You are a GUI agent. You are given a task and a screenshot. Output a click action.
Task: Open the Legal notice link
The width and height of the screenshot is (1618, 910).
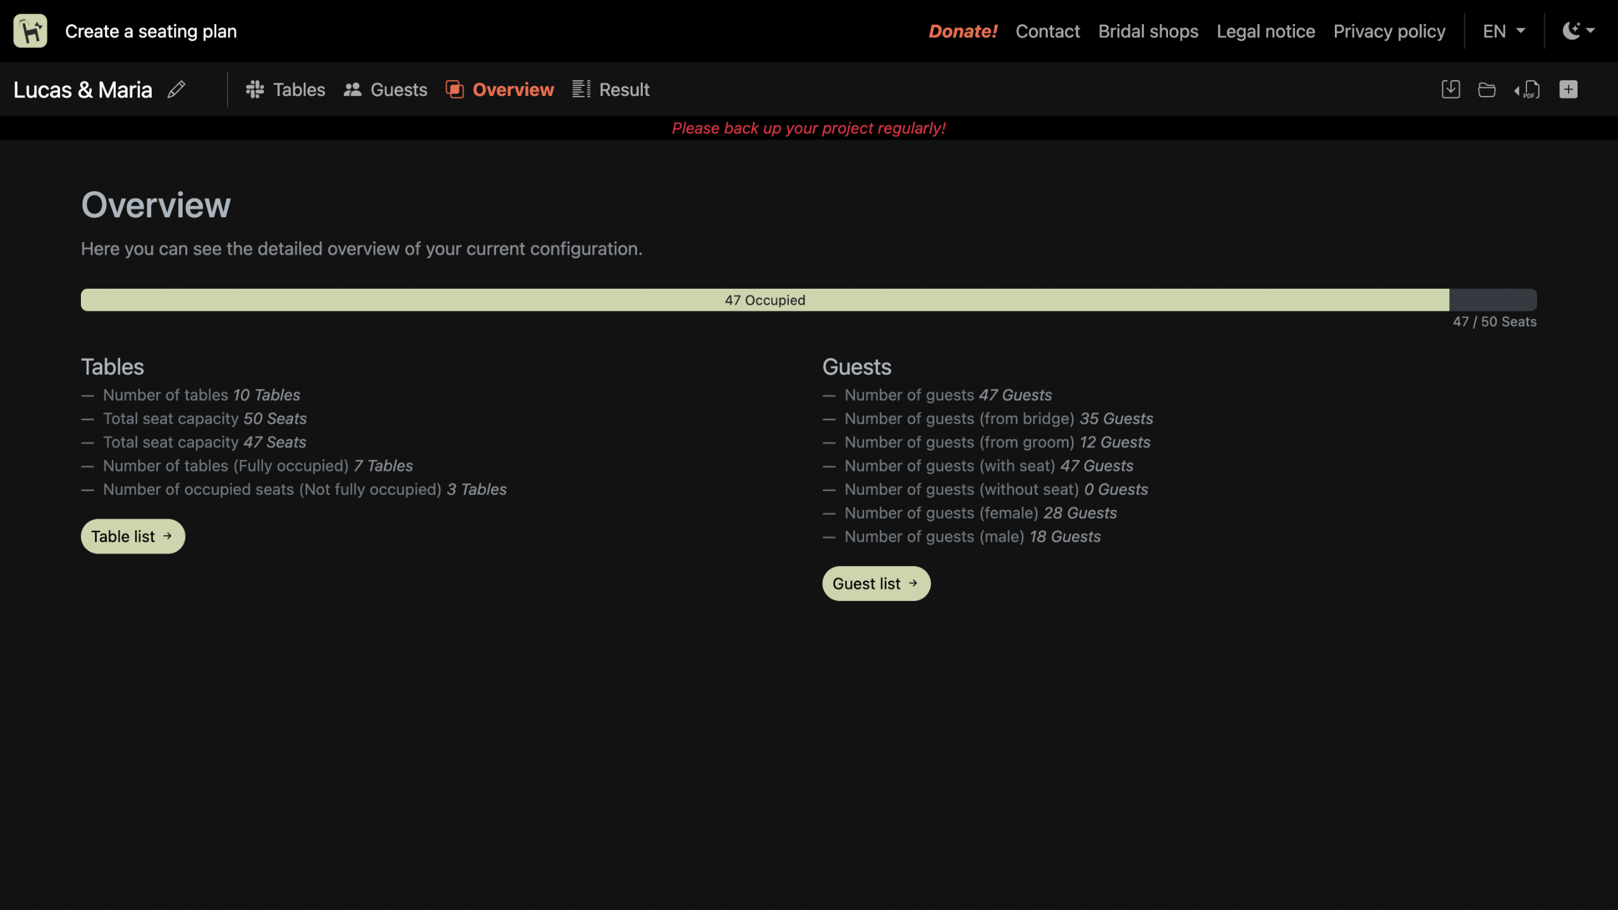click(1265, 31)
